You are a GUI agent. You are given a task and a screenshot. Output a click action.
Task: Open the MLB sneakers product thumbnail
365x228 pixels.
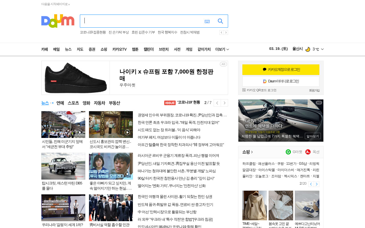coord(307,205)
